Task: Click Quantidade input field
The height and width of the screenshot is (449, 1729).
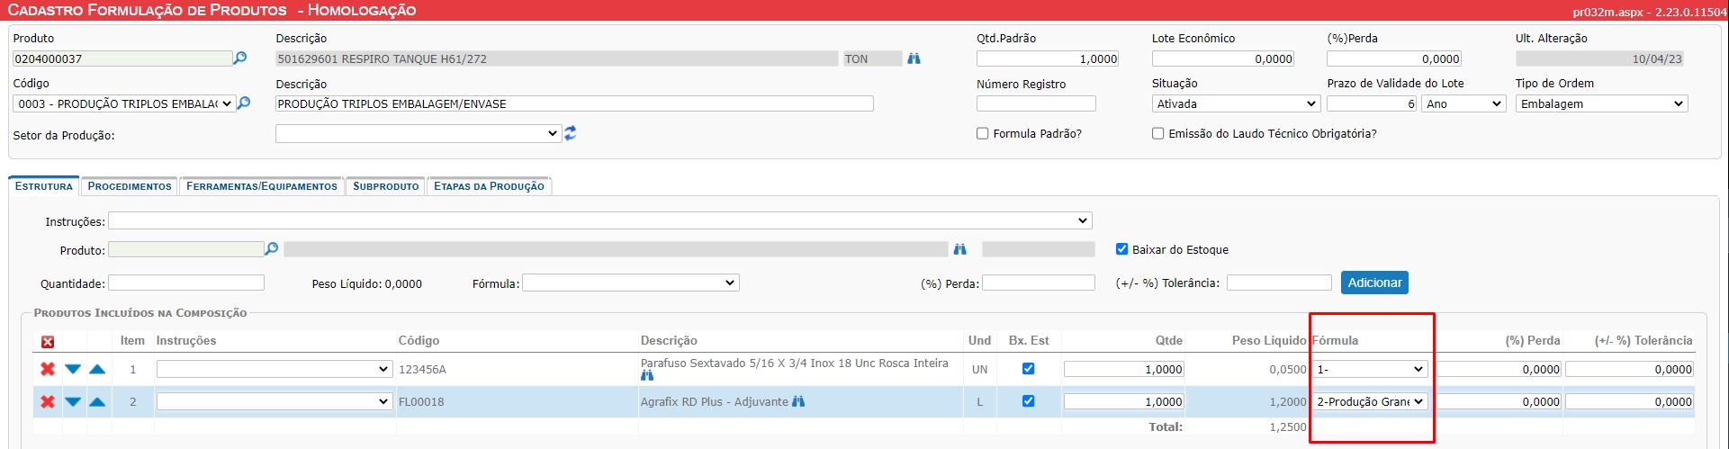Action: coord(186,283)
